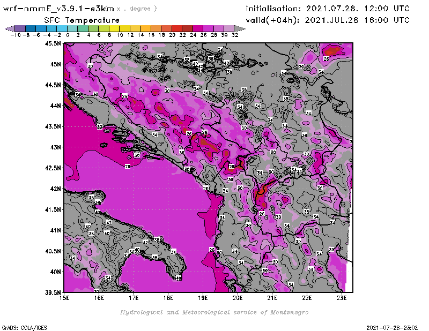Click the longitude label '21E'
The image size is (429, 331).
tap(272, 298)
